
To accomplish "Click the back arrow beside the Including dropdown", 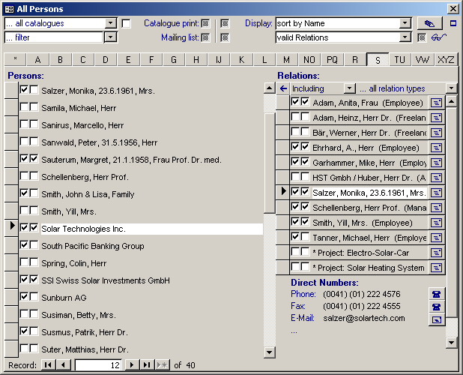I will 283,88.
